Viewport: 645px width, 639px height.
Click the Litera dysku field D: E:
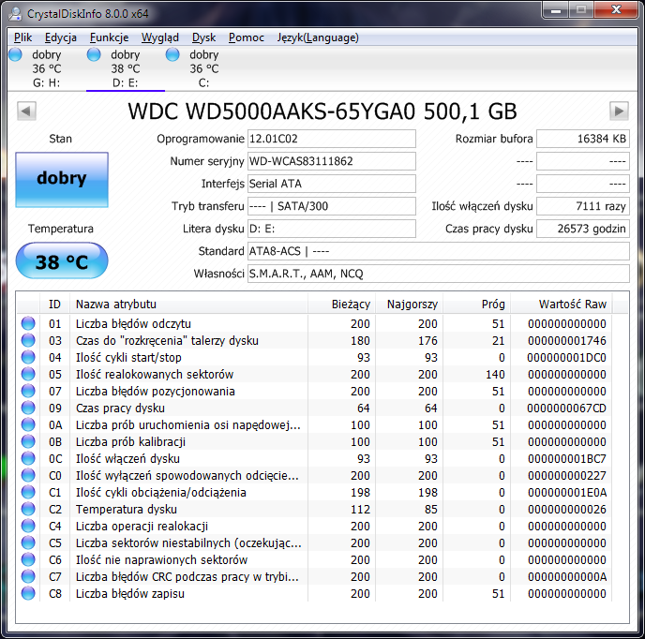[331, 229]
